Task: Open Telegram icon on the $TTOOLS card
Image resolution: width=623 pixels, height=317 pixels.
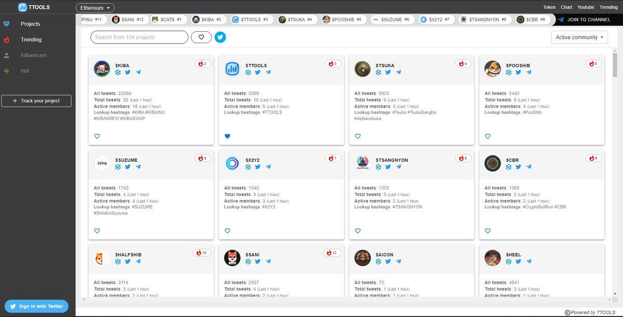Action: tap(268, 72)
